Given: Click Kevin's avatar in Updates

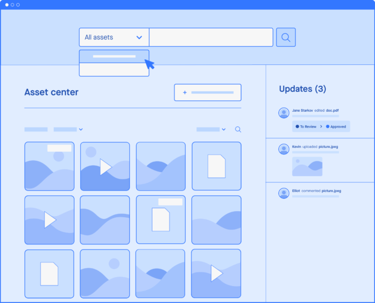Looking at the screenshot, I should click(284, 149).
